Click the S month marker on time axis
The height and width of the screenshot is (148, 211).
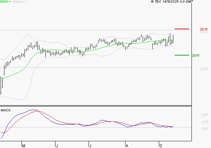coord(161,146)
